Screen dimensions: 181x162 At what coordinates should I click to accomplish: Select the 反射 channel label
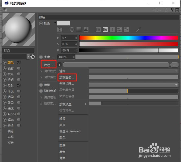pyautogui.click(x=11, y=85)
